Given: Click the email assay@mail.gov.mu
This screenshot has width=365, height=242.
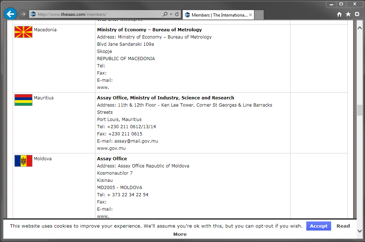Looking at the screenshot, I should point(136,141).
